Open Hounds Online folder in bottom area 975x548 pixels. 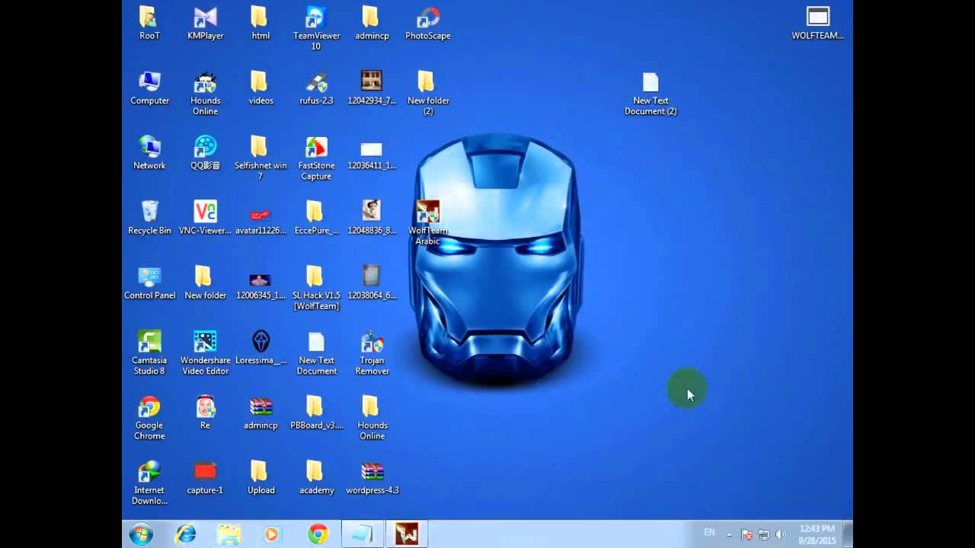[x=372, y=417]
